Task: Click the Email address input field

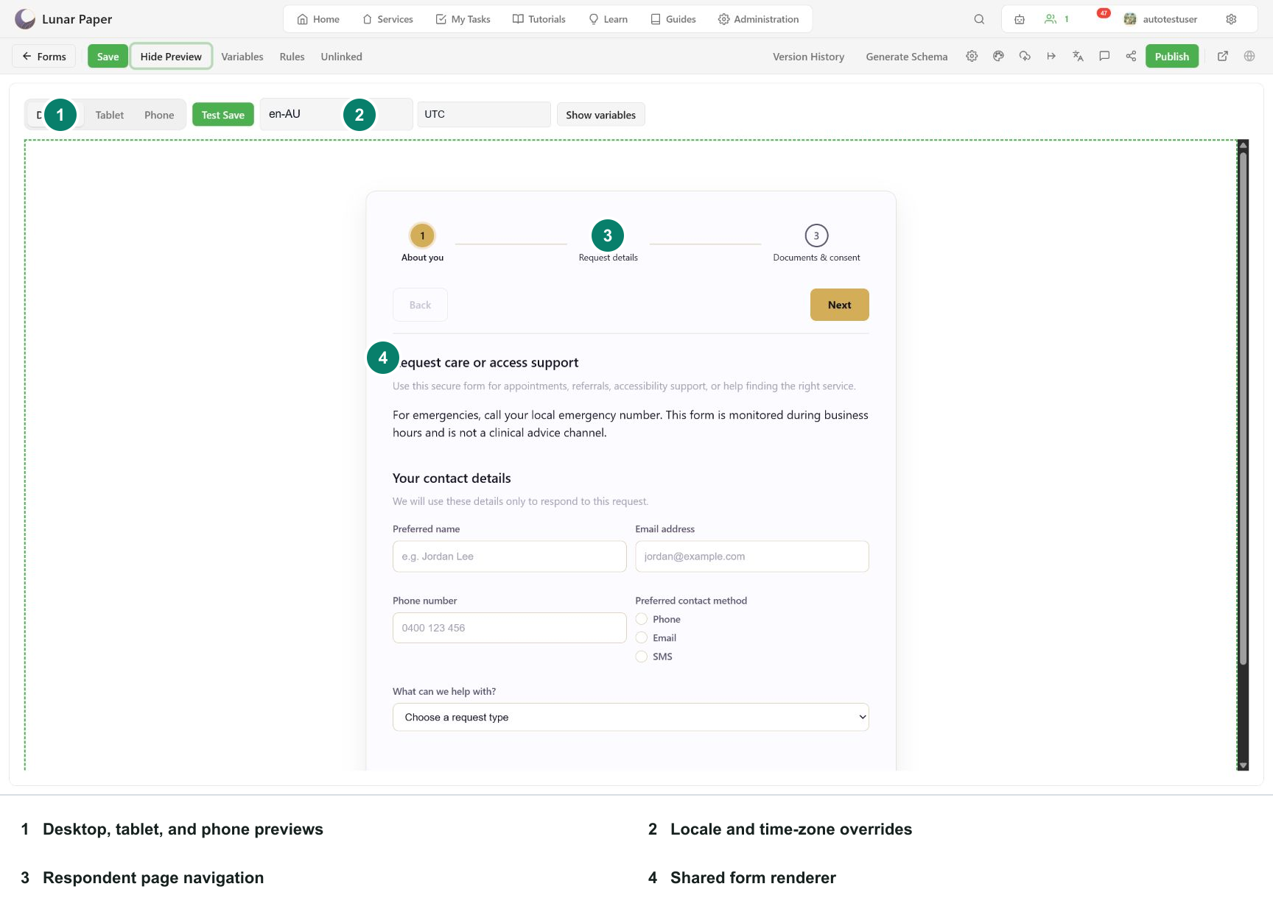Action: pos(752,556)
